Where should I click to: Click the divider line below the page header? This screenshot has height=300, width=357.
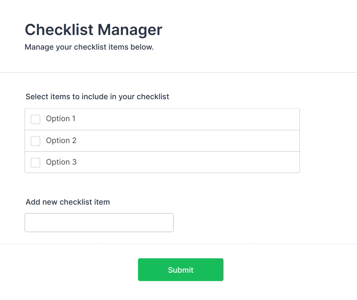[178, 72]
